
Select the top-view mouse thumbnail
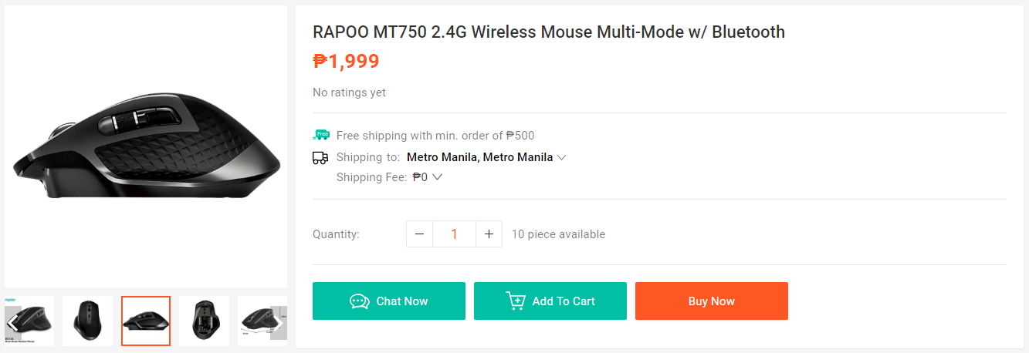point(87,321)
